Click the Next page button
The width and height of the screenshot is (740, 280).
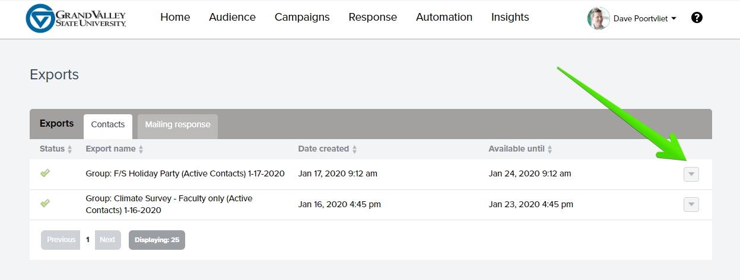click(107, 240)
